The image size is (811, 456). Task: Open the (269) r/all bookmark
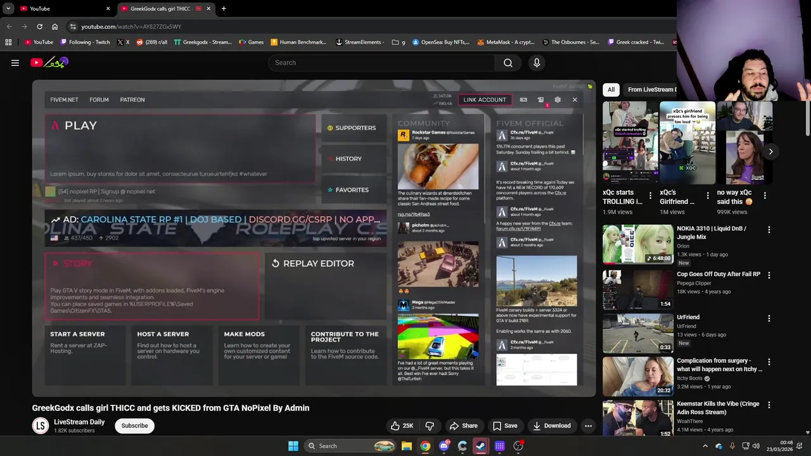click(152, 42)
